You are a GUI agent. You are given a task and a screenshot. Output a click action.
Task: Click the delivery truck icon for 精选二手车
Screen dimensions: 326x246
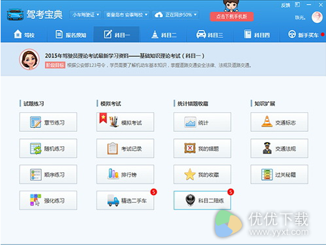113,200
